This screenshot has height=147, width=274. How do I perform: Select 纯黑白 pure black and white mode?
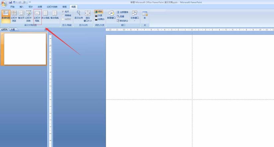coord(100,19)
